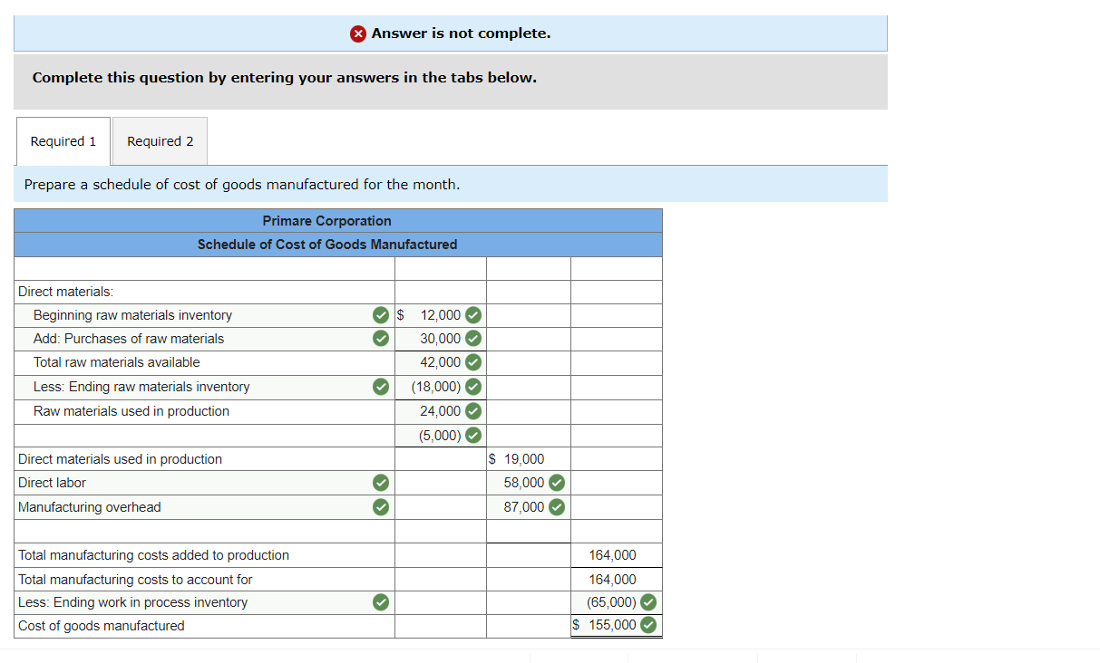Click checkmark beside Less: Ending work in process label
This screenshot has height=663, width=1100.
tap(381, 602)
